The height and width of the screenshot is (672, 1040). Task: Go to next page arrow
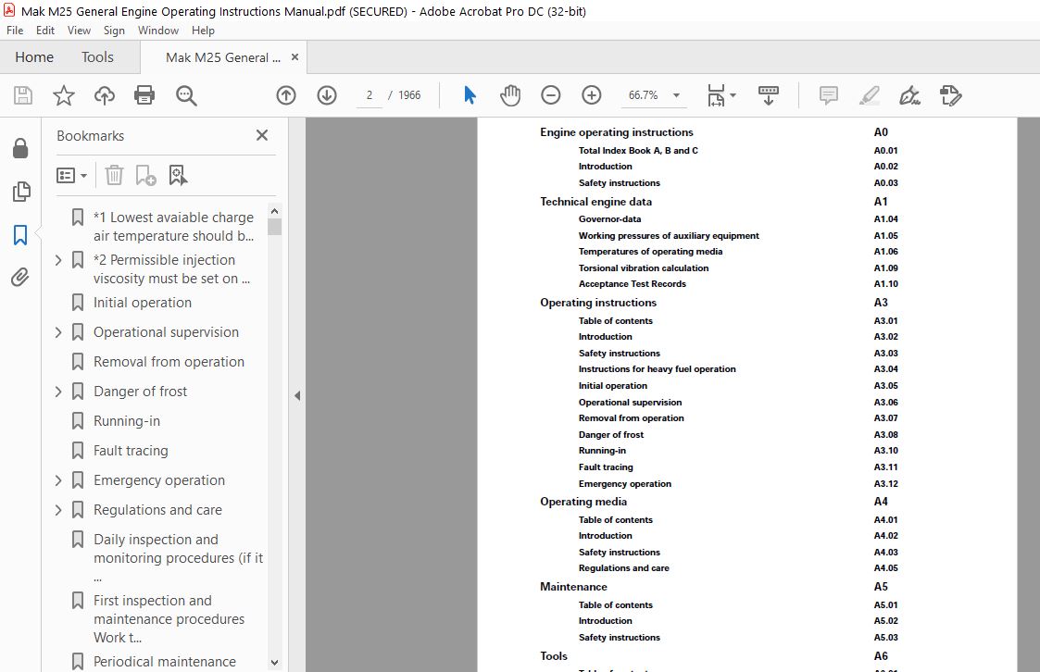point(326,95)
